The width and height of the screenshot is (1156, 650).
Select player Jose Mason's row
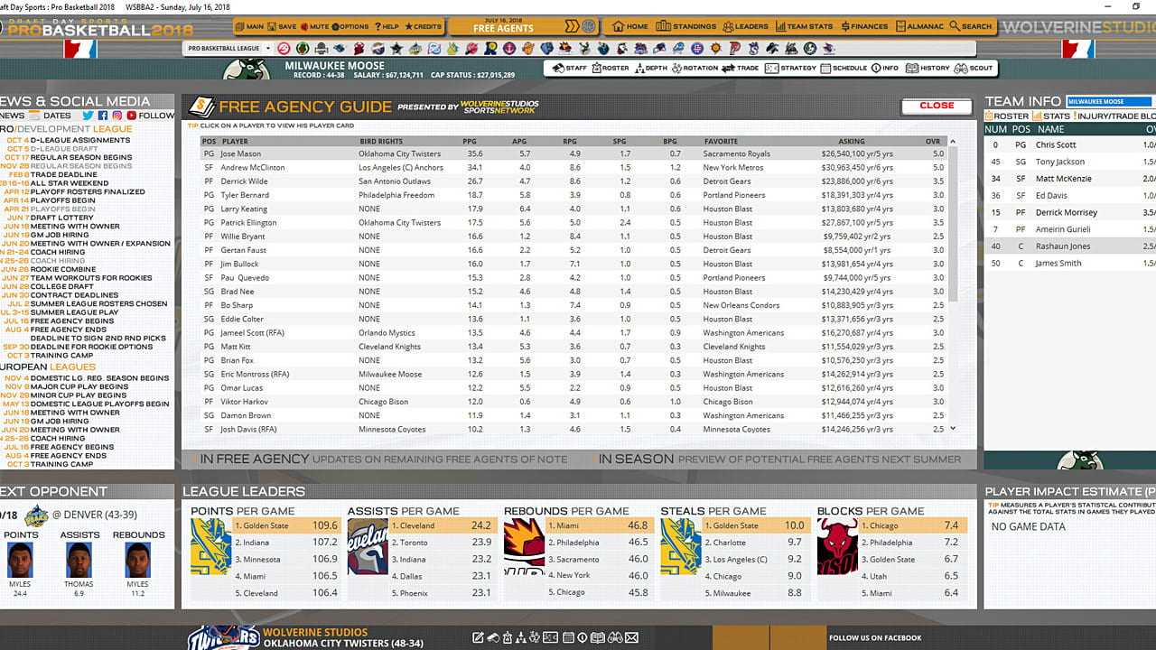240,153
